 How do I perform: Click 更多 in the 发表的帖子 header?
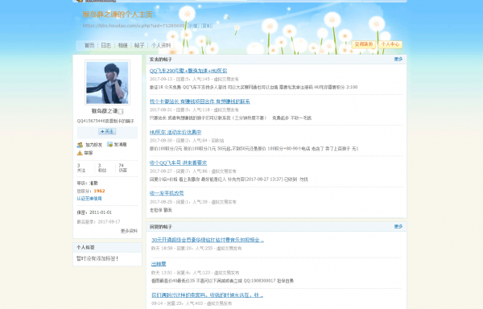[398, 59]
